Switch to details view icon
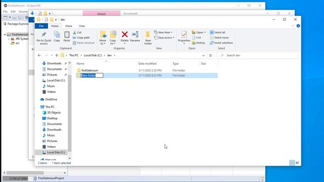This screenshot has height=182, width=324. tap(292, 163)
